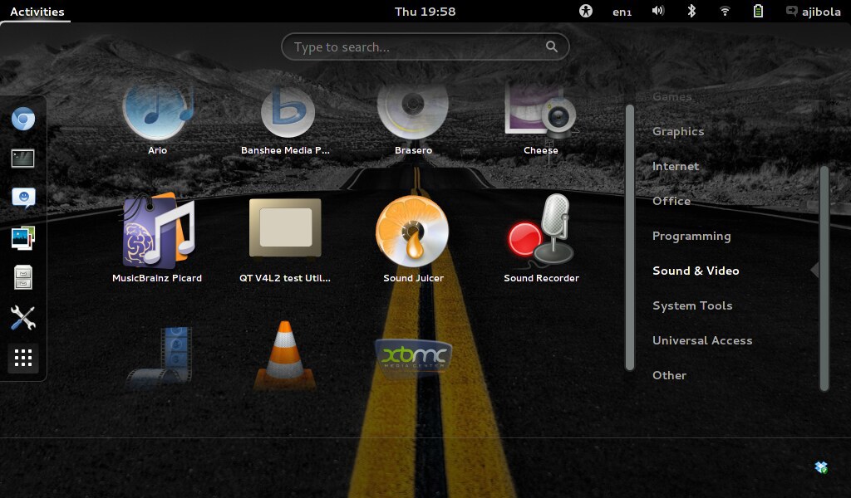851x498 pixels.
Task: Select the System Tools category
Action: coord(692,305)
